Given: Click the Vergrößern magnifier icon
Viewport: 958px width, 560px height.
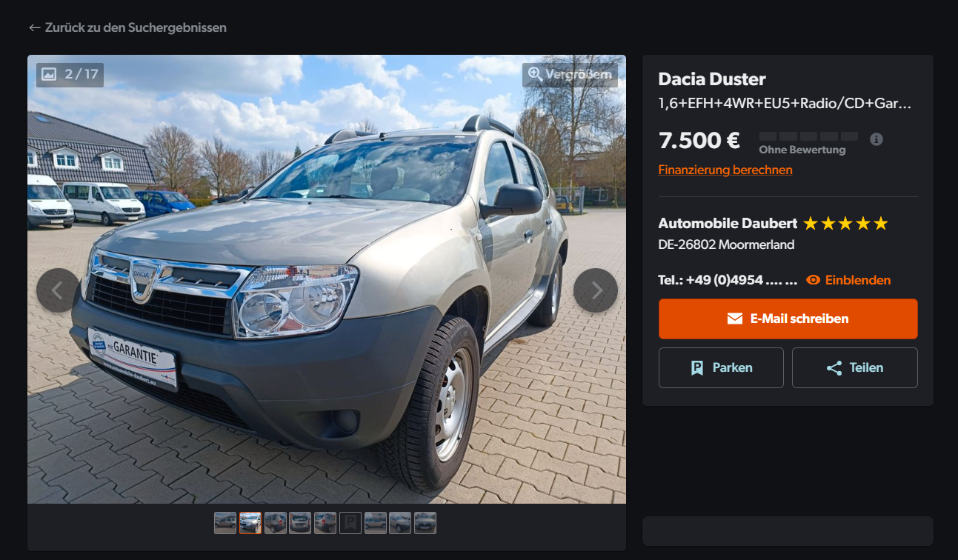Looking at the screenshot, I should click(x=534, y=74).
